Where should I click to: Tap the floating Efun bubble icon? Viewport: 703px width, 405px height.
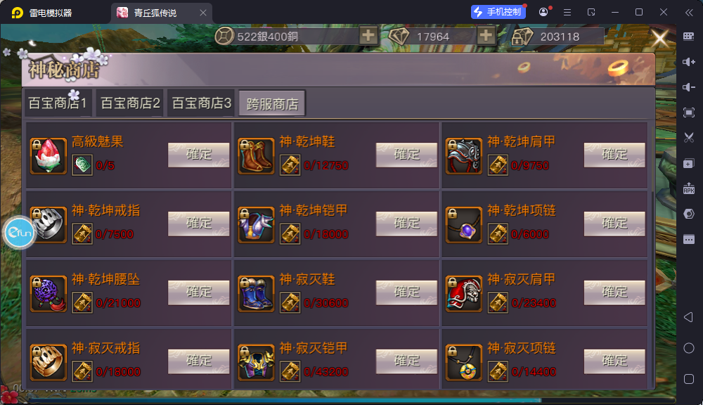tap(19, 232)
